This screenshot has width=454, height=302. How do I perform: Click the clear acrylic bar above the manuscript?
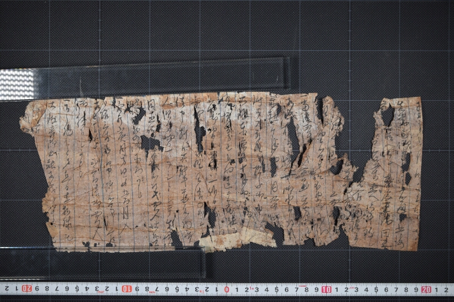pos(145,79)
